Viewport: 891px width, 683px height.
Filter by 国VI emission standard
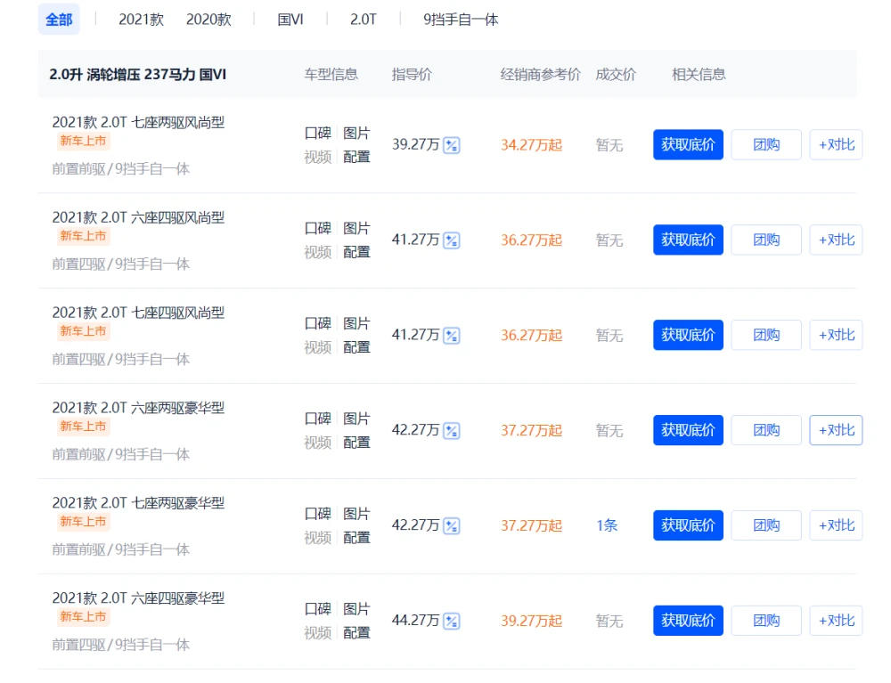(290, 20)
